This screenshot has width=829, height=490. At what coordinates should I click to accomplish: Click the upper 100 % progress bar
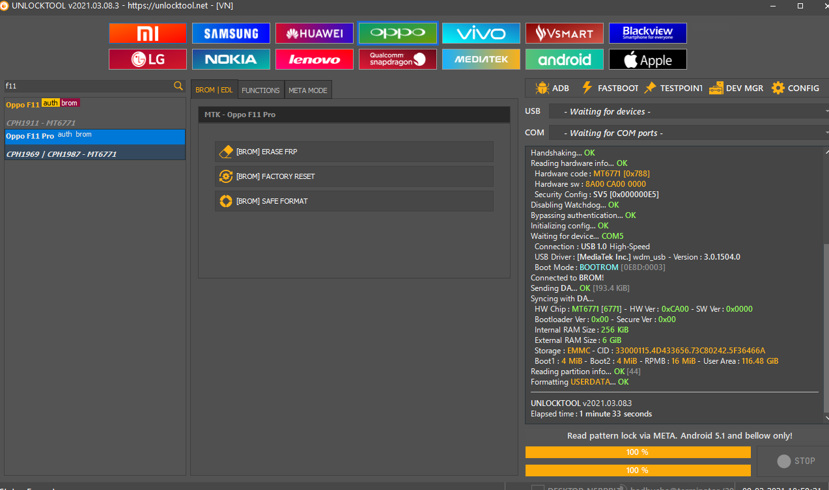pos(638,452)
